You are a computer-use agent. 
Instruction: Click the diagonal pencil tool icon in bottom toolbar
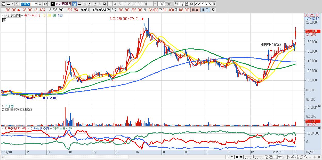tap(293, 157)
